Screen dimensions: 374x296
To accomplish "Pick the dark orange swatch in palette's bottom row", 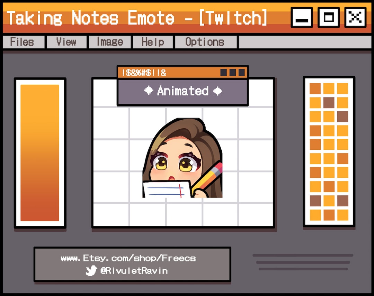I will tap(329, 215).
